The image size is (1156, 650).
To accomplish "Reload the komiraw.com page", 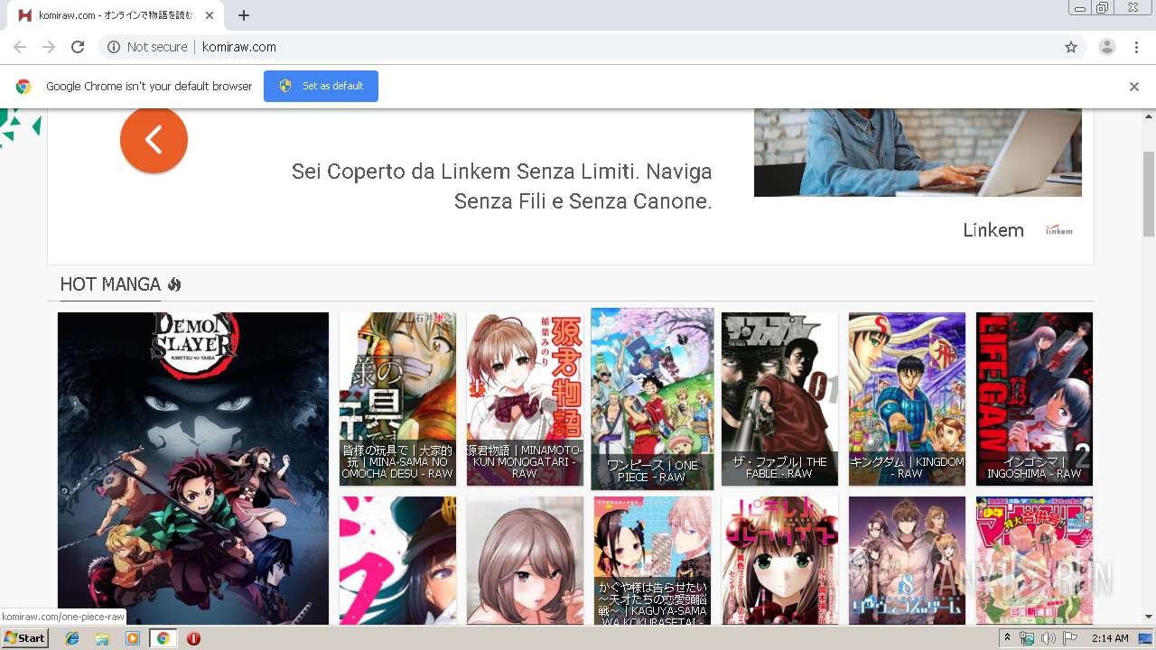I will (78, 47).
